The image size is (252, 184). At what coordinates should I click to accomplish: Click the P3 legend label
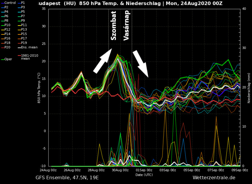point(23,7)
